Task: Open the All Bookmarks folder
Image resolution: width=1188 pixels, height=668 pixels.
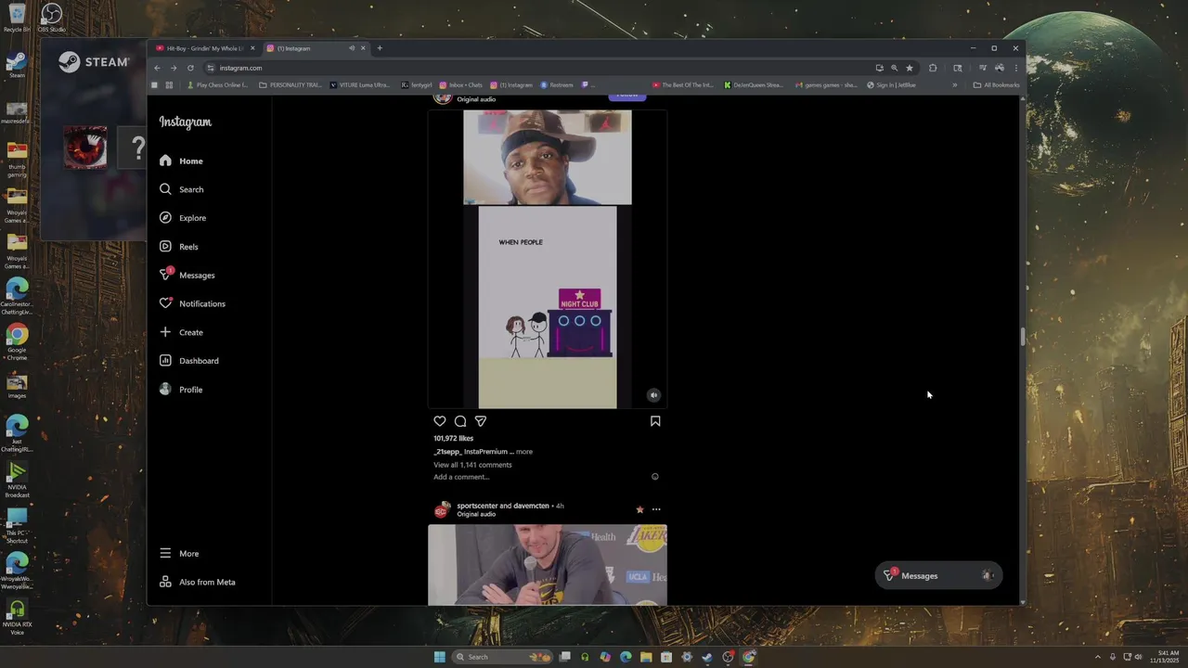Action: point(996,85)
